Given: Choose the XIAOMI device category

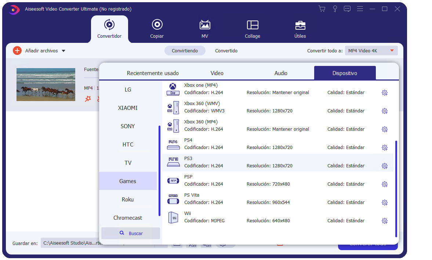Looking at the screenshot, I should (128, 108).
